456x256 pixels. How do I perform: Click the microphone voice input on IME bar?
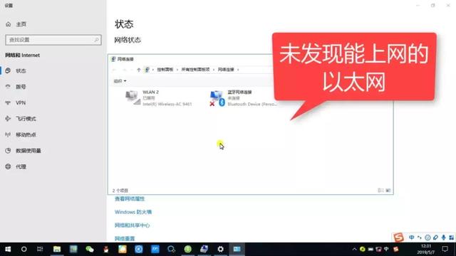[443, 238]
